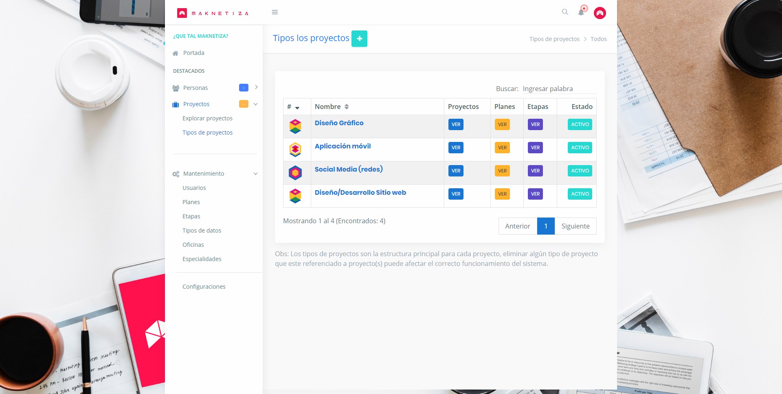Go to Anterior page
782x394 pixels.
[518, 226]
